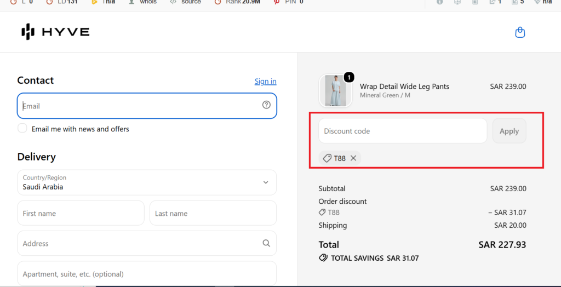
Task: Expand the Country/Region dropdown
Action: (147, 182)
